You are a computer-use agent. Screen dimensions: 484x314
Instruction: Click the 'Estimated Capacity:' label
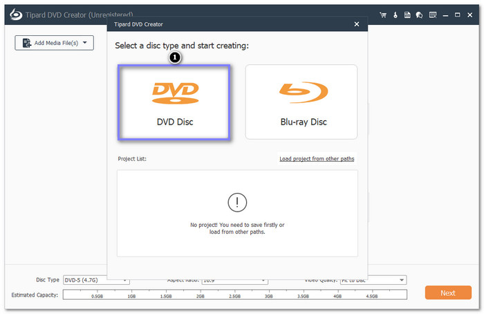35,295
